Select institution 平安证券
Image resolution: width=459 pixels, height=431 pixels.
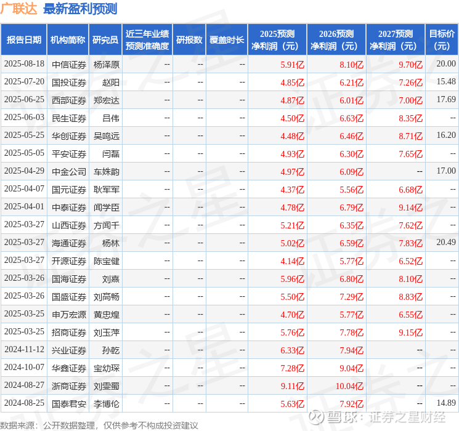click(x=69, y=154)
